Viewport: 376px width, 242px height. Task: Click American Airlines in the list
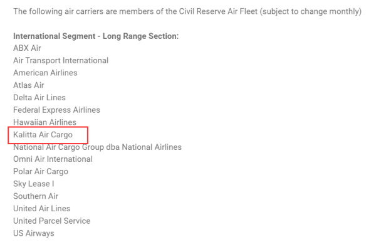[45, 73]
